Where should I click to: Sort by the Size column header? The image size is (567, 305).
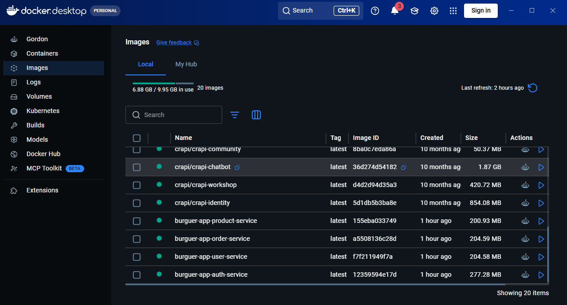pos(472,138)
